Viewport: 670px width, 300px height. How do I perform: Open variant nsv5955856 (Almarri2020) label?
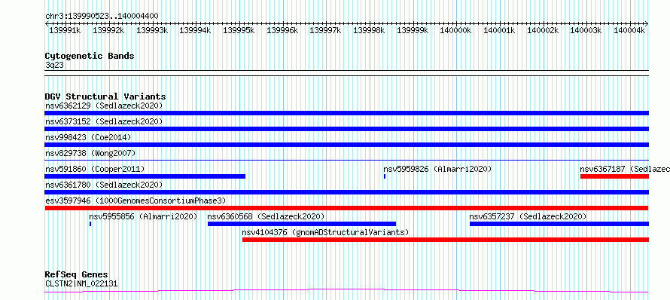[143, 216]
